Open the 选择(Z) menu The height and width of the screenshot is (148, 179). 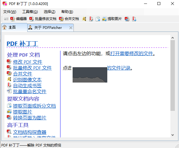tap(49, 12)
